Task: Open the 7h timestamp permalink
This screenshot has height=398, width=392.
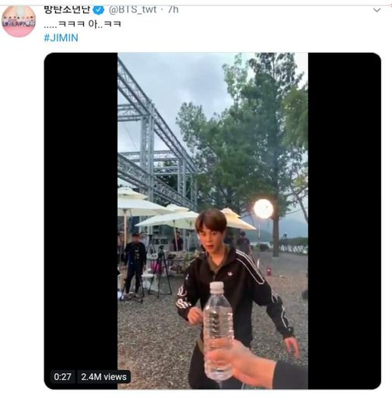Action: point(173,9)
